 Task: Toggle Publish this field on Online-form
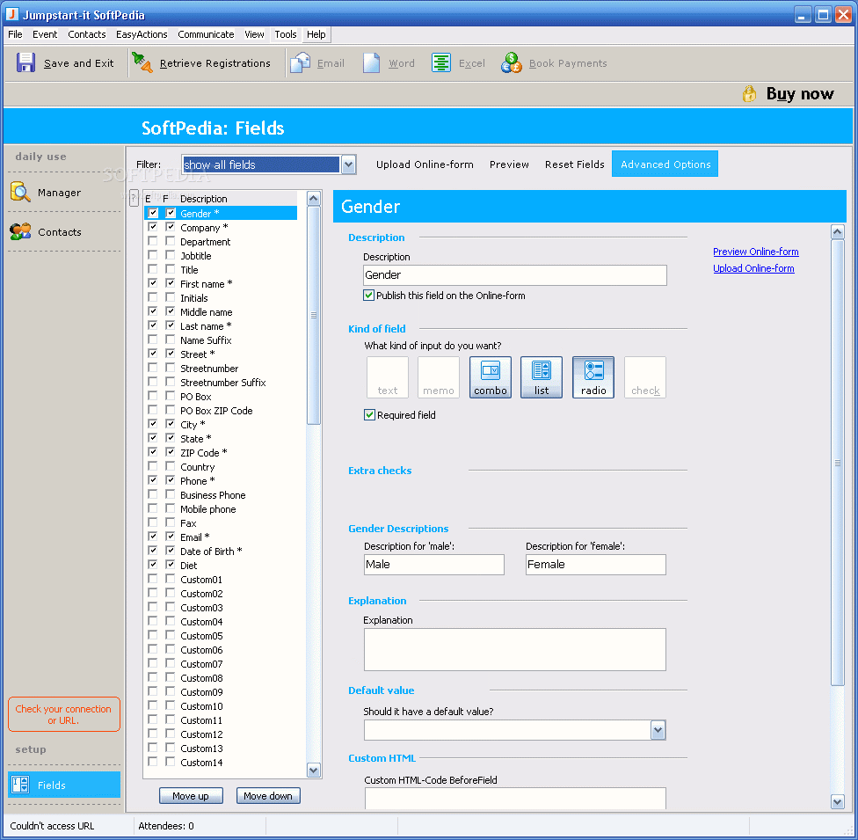pyautogui.click(x=369, y=296)
